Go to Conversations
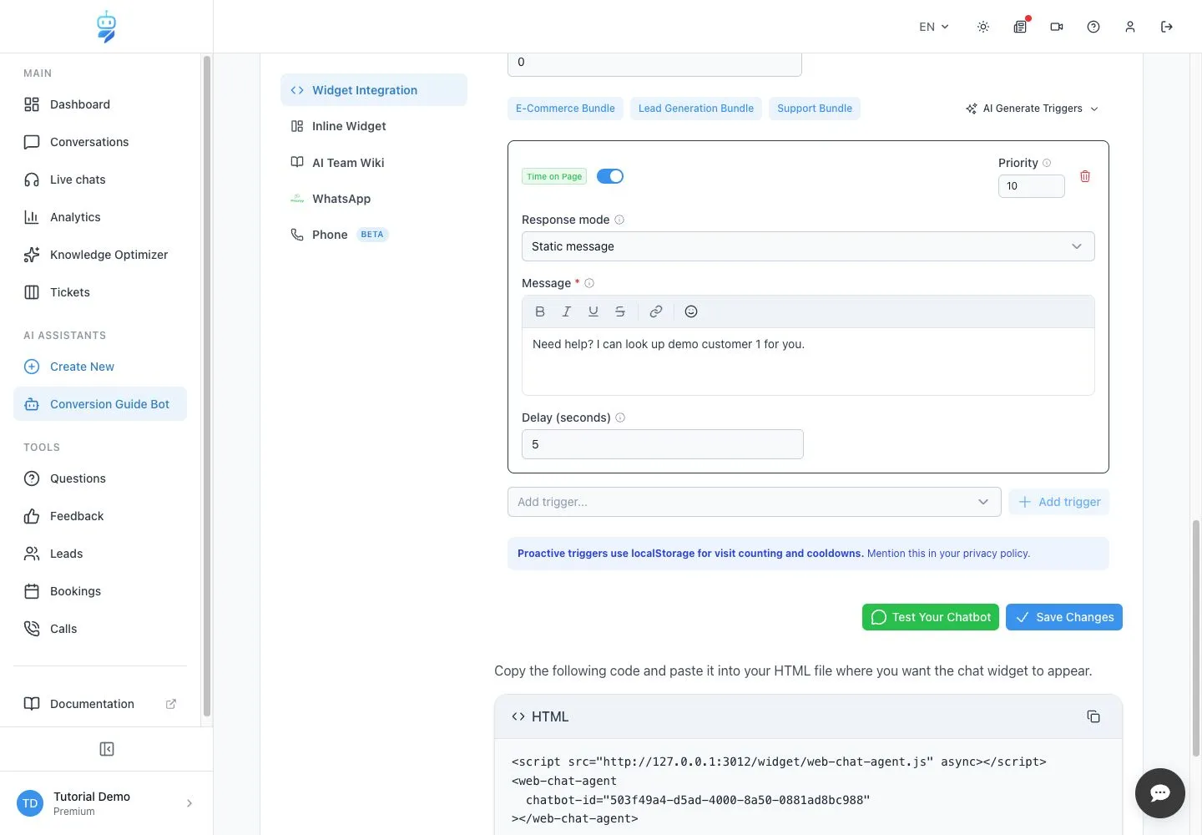1202x835 pixels. 100,142
